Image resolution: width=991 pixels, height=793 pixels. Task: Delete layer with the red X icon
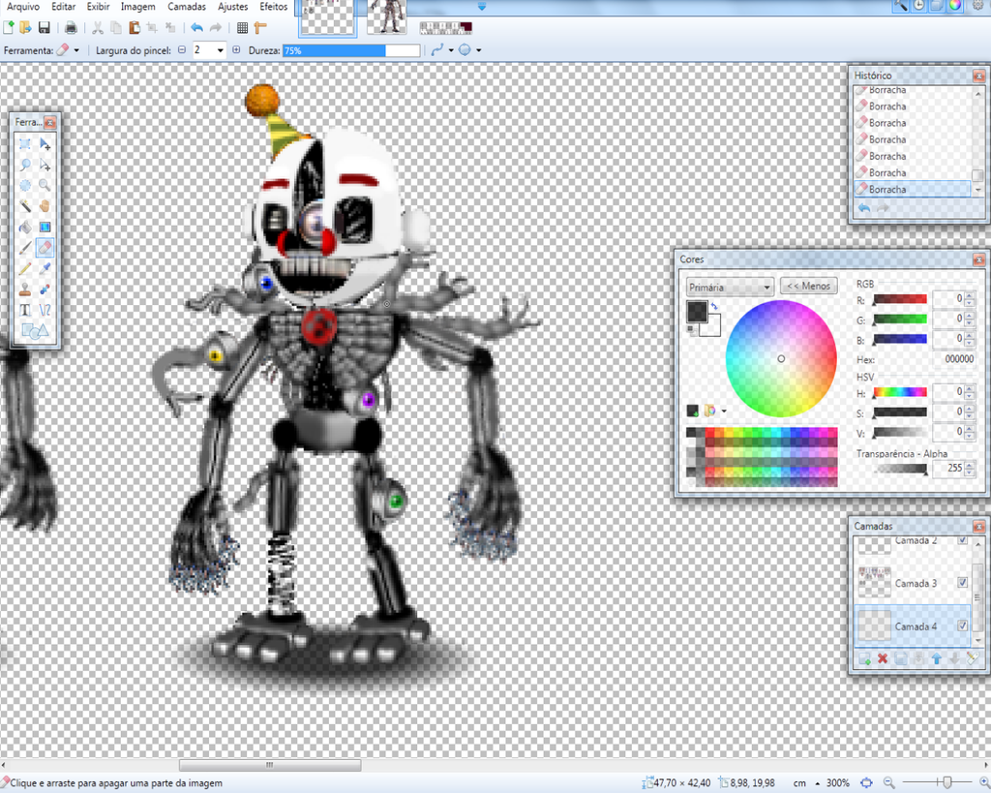[883, 658]
